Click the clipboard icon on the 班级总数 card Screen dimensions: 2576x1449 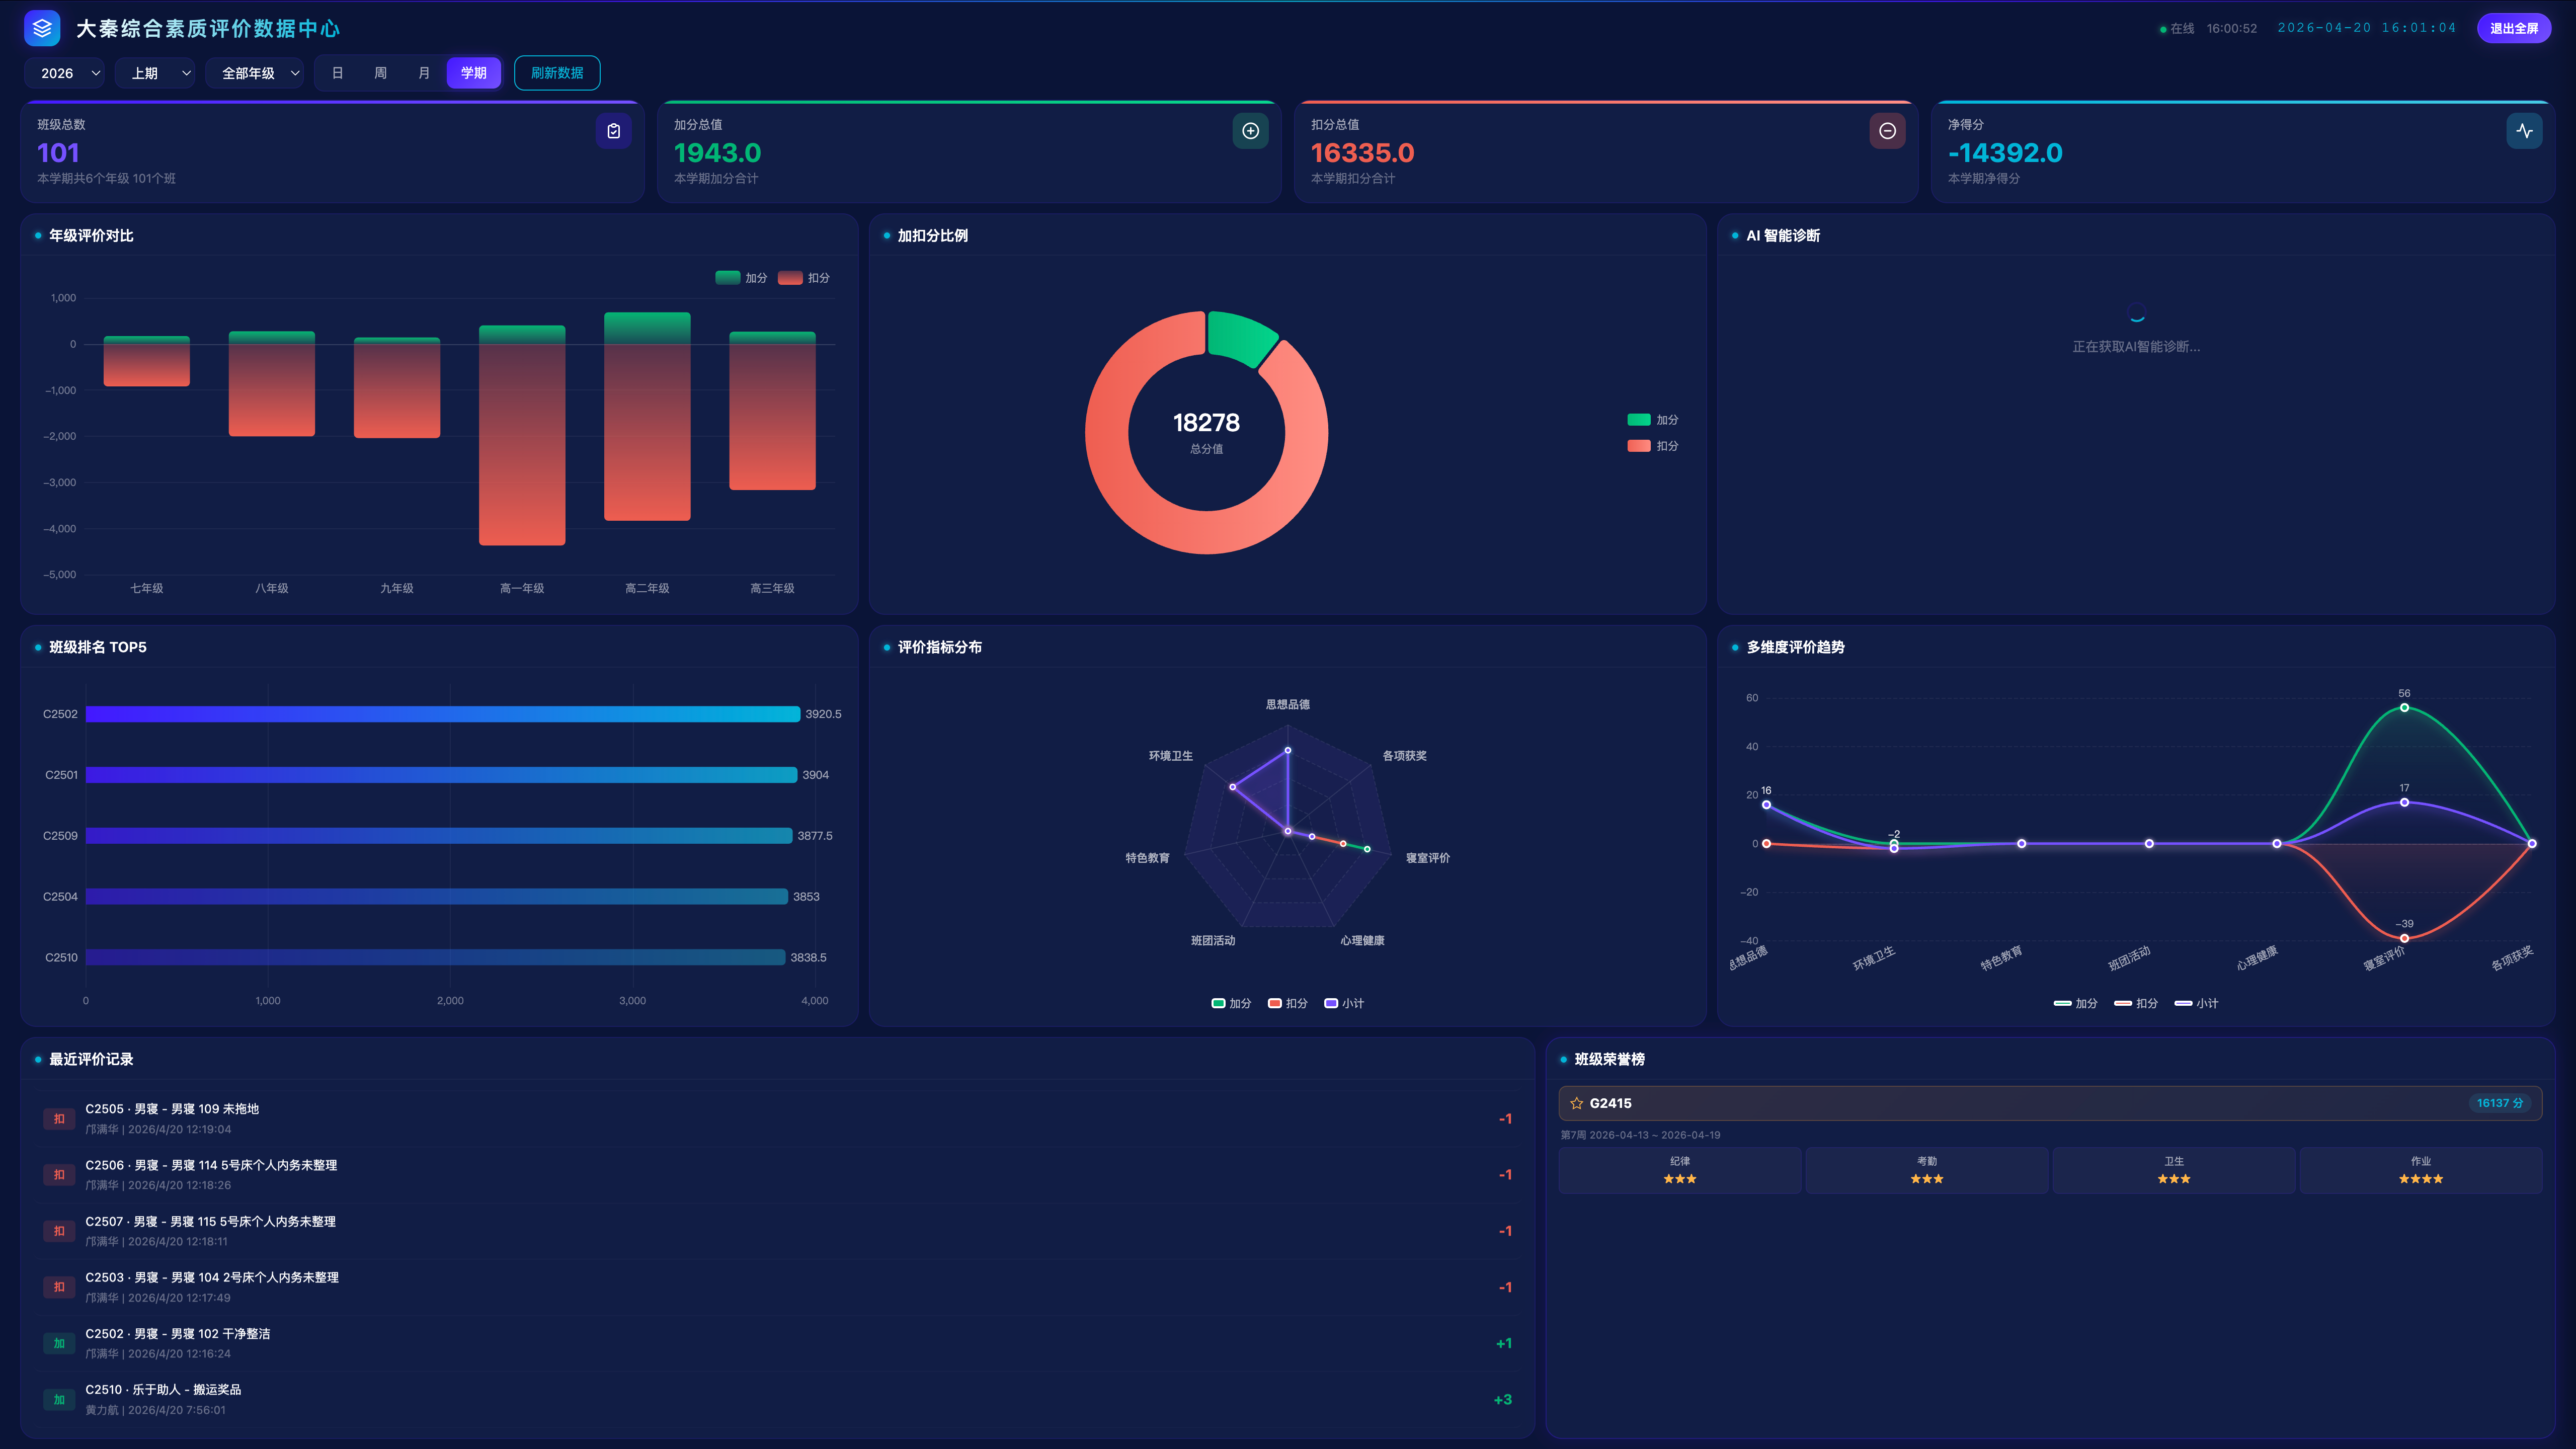point(613,131)
